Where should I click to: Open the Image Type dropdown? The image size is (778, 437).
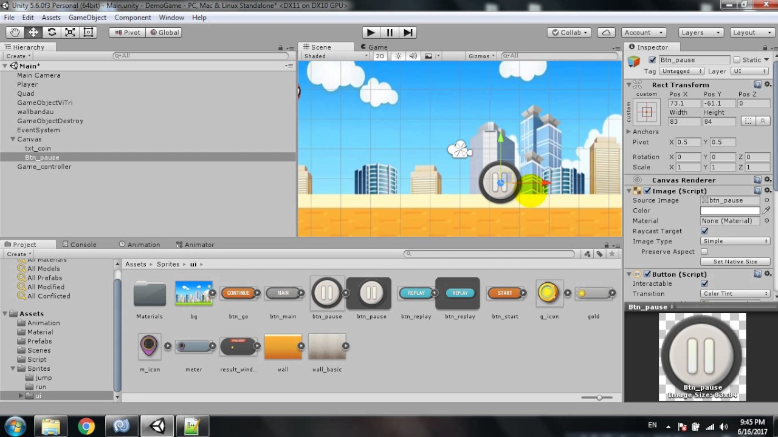[735, 242]
